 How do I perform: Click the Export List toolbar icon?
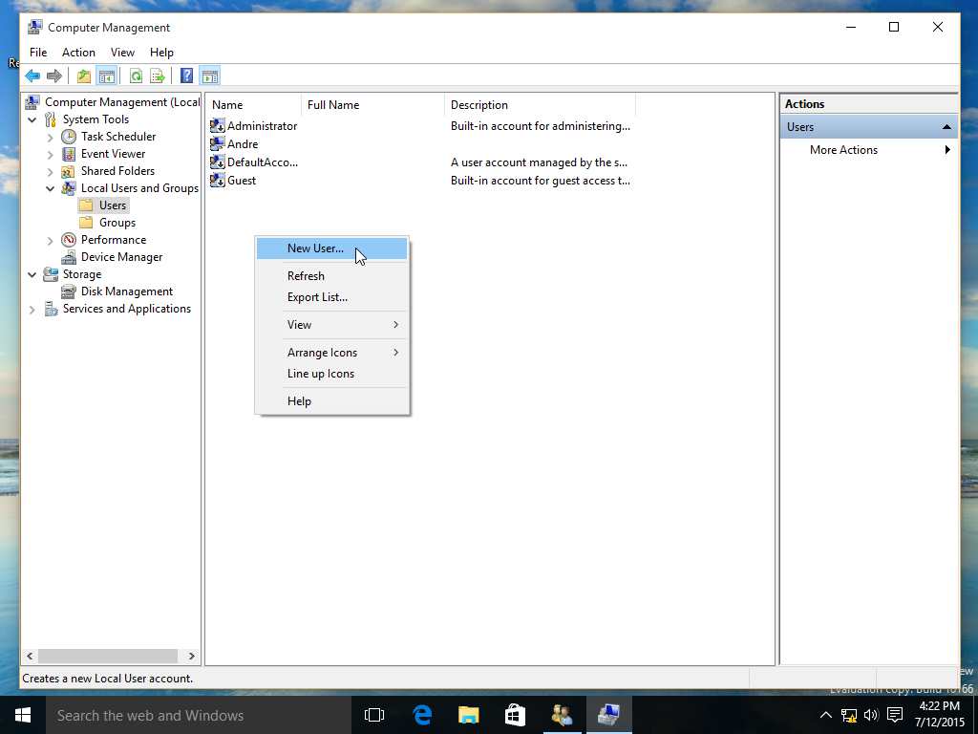(x=158, y=76)
